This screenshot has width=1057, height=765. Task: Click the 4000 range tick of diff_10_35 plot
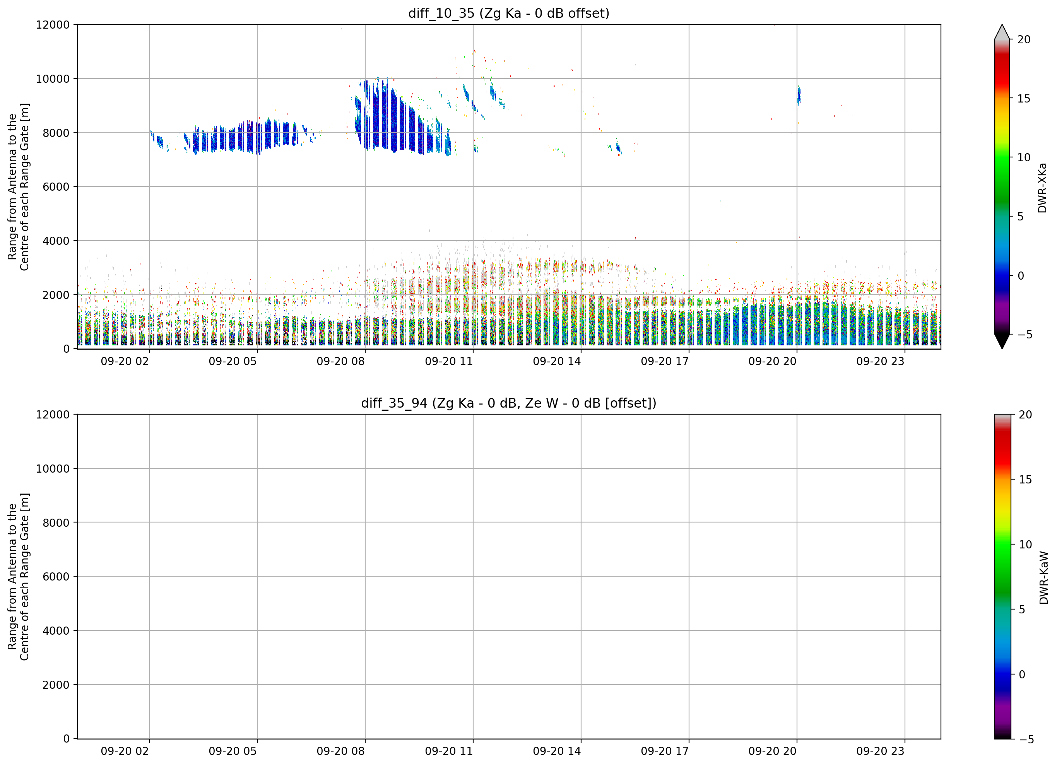[56, 241]
